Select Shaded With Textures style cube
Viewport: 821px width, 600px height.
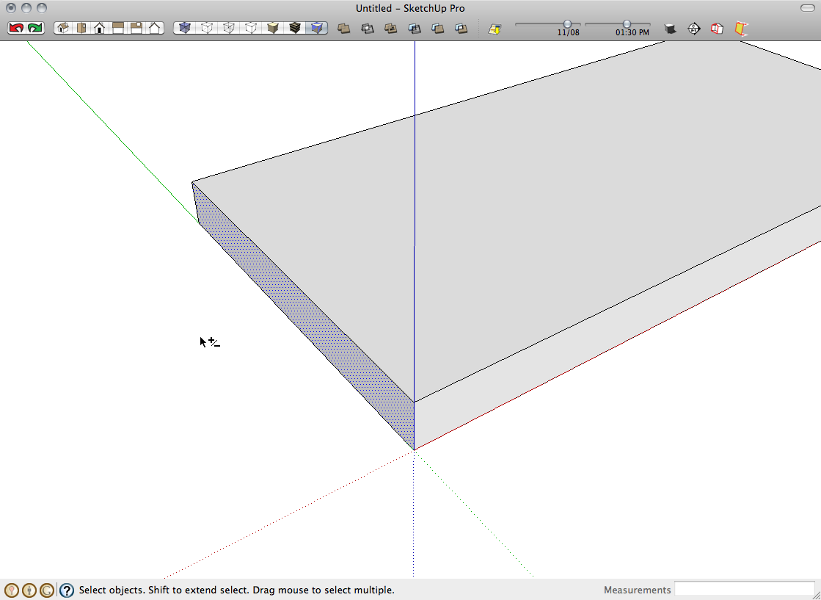tap(295, 28)
